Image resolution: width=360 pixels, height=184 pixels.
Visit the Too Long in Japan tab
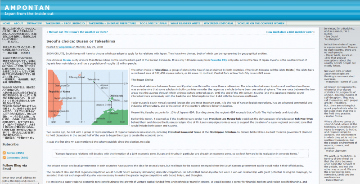pos(153,23)
